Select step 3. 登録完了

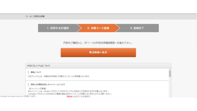[137, 28]
